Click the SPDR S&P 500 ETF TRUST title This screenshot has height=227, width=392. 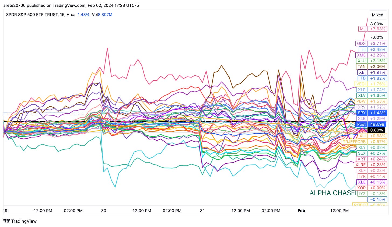point(32,15)
